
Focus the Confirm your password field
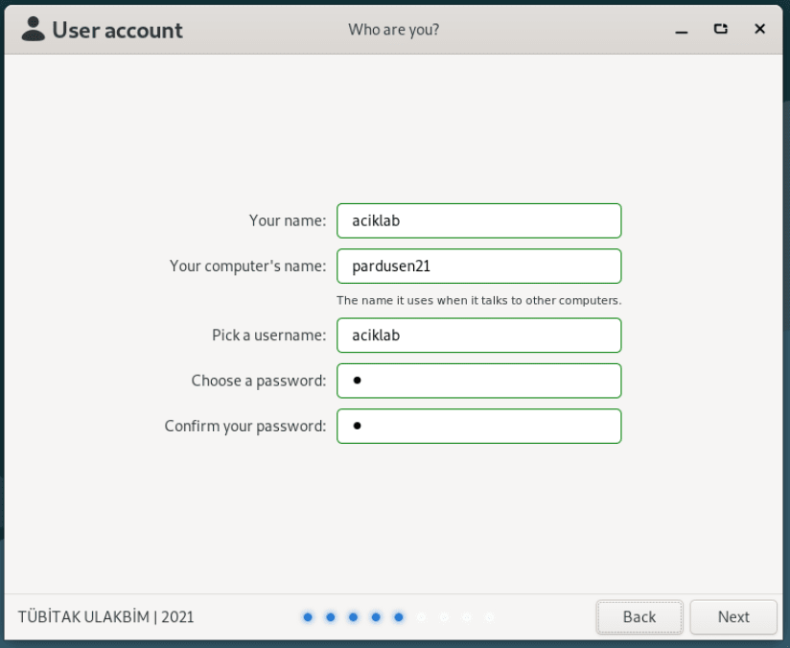[x=478, y=426]
